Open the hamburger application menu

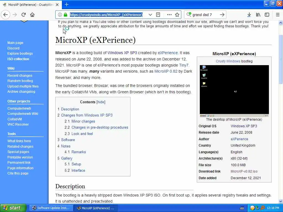coord(278,15)
